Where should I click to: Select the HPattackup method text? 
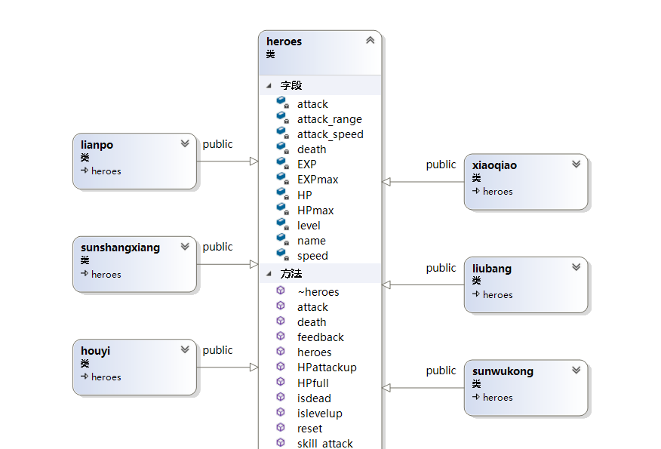click(x=327, y=368)
